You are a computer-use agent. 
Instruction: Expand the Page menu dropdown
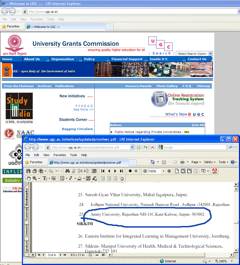[196, 162]
